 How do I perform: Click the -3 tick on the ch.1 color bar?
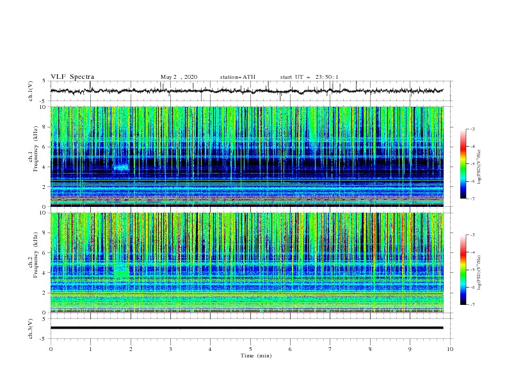[x=472, y=129]
